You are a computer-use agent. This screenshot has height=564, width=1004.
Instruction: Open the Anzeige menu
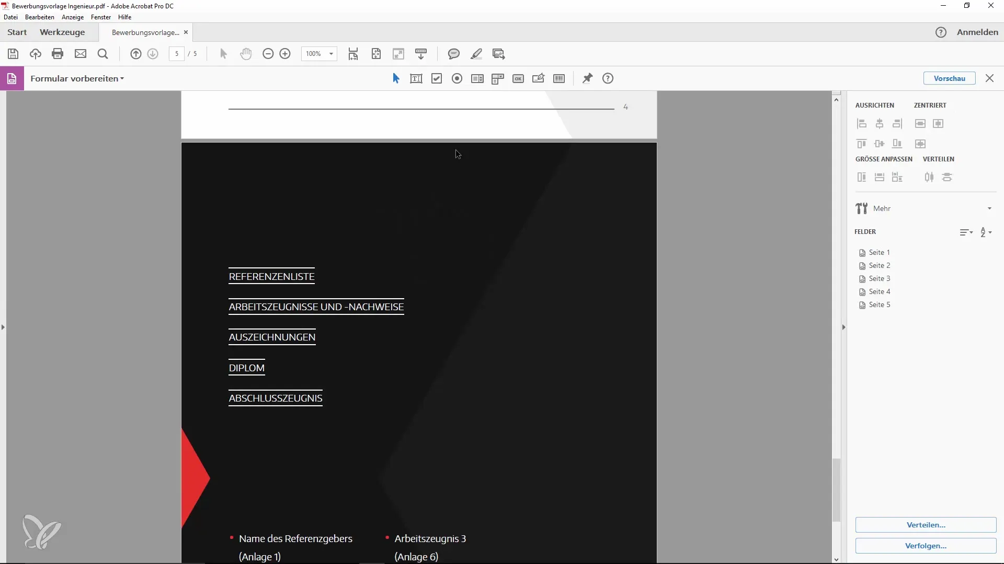click(x=73, y=17)
